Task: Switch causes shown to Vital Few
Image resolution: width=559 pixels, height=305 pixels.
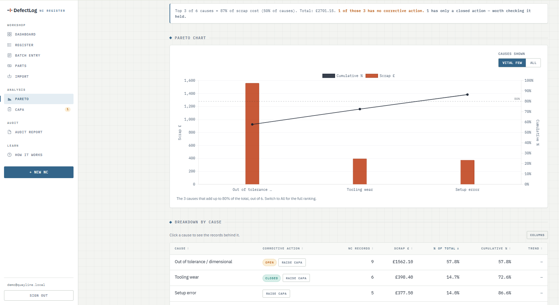Action: (512, 63)
